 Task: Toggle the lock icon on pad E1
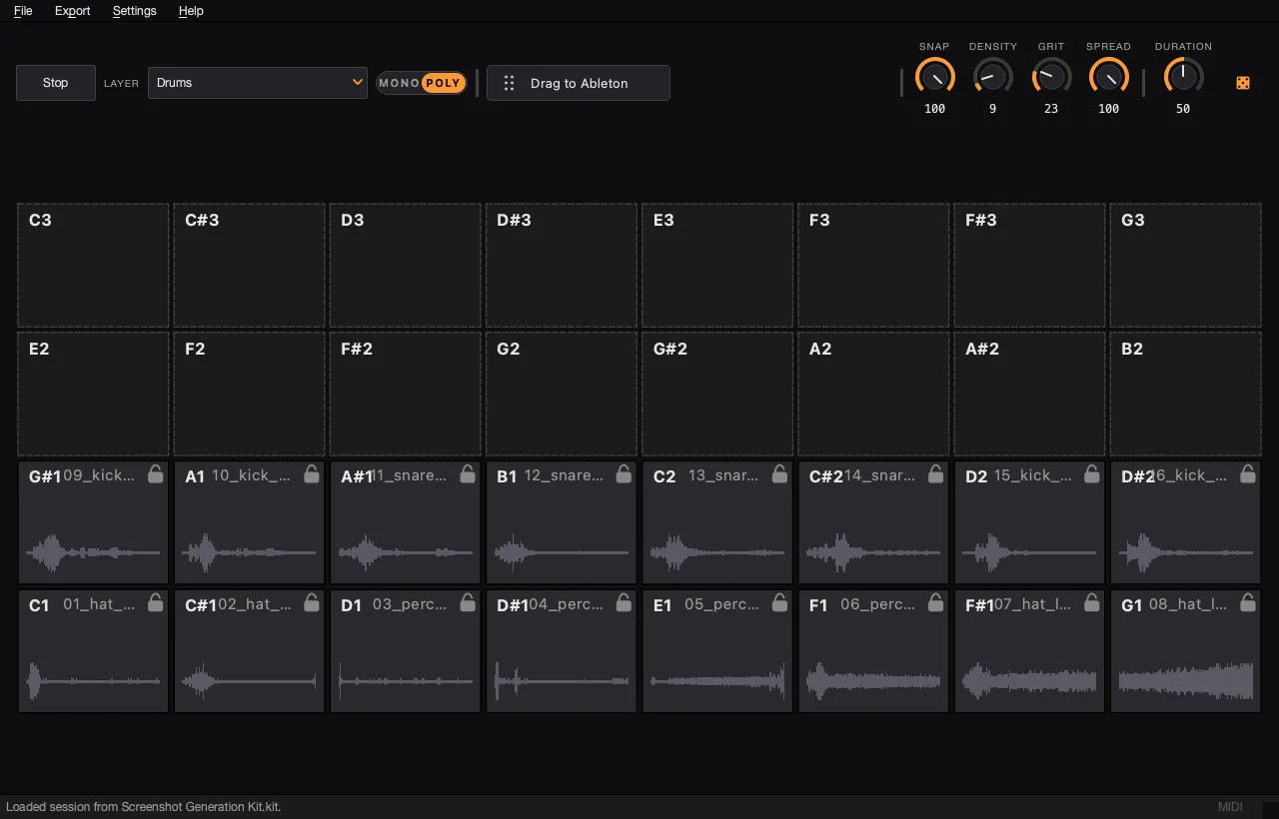tap(779, 602)
